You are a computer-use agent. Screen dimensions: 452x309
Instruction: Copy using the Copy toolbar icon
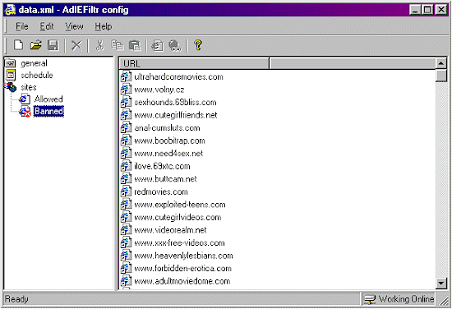click(x=117, y=45)
